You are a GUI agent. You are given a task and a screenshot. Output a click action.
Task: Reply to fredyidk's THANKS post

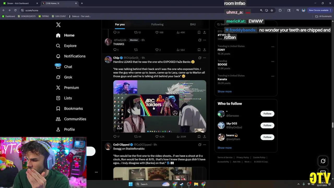click(116, 50)
